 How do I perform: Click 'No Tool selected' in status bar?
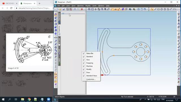click(x=127, y=97)
